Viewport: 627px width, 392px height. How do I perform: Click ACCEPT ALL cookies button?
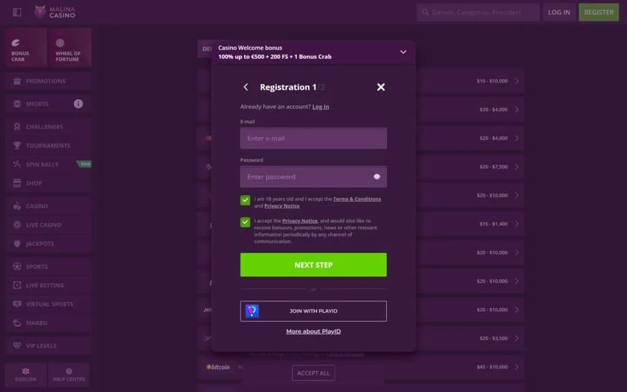(313, 373)
